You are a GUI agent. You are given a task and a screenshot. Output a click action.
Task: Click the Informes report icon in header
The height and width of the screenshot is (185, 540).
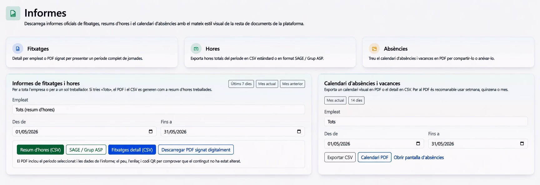(x=13, y=13)
